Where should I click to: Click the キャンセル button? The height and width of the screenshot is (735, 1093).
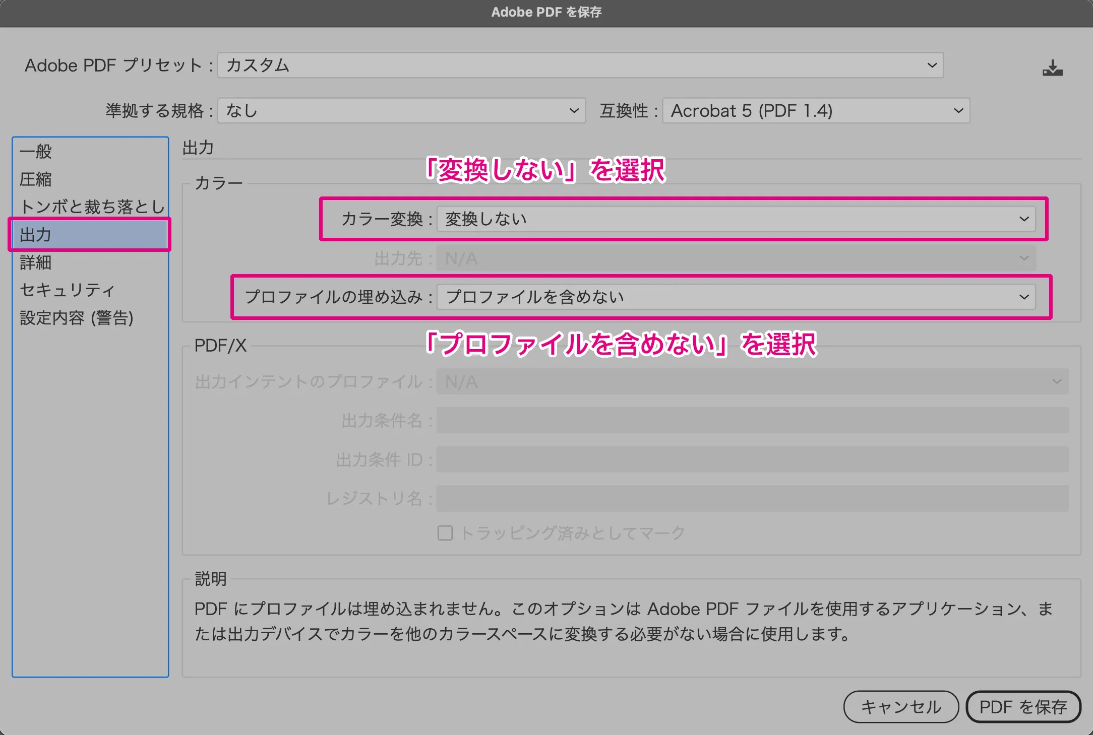pyautogui.click(x=901, y=706)
